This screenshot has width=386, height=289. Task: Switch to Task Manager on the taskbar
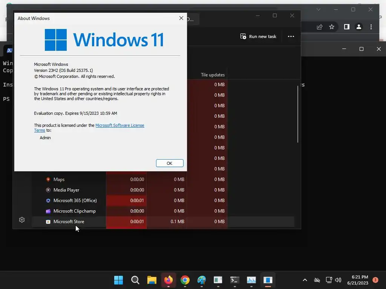coord(251,280)
